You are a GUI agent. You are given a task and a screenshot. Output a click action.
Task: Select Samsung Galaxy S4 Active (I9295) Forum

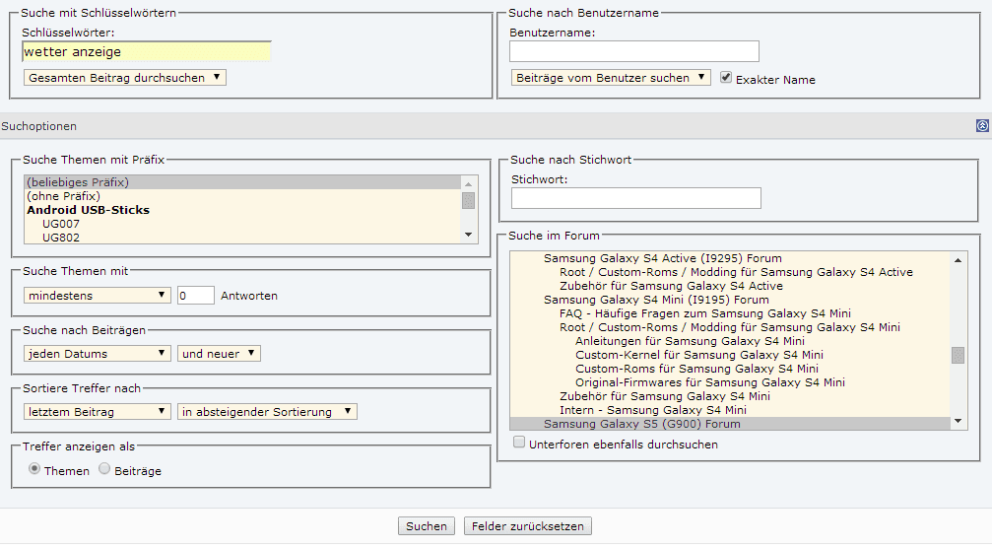click(x=730, y=258)
